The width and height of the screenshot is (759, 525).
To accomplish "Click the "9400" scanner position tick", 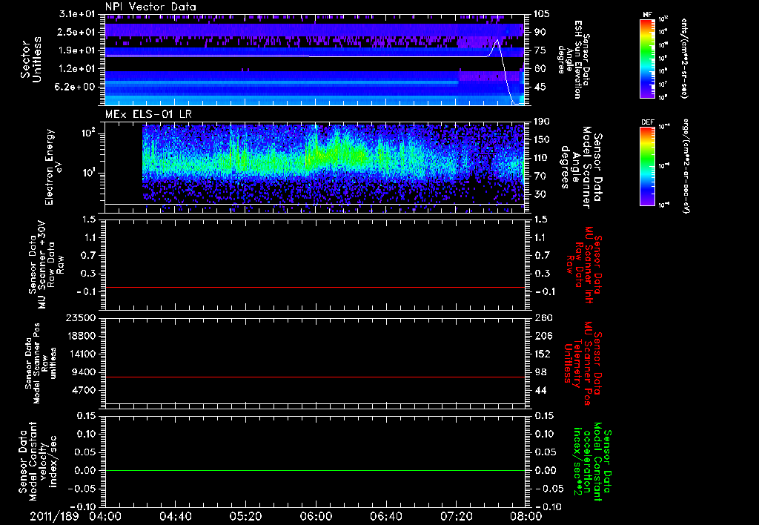I will click(83, 372).
